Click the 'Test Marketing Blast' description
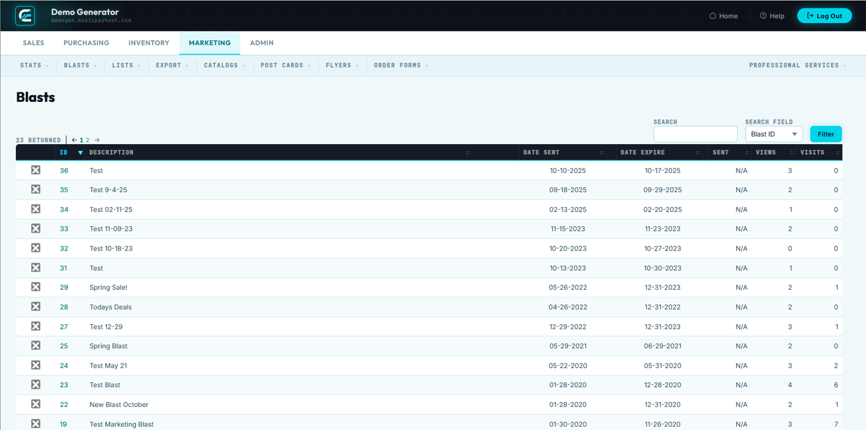 (x=122, y=424)
